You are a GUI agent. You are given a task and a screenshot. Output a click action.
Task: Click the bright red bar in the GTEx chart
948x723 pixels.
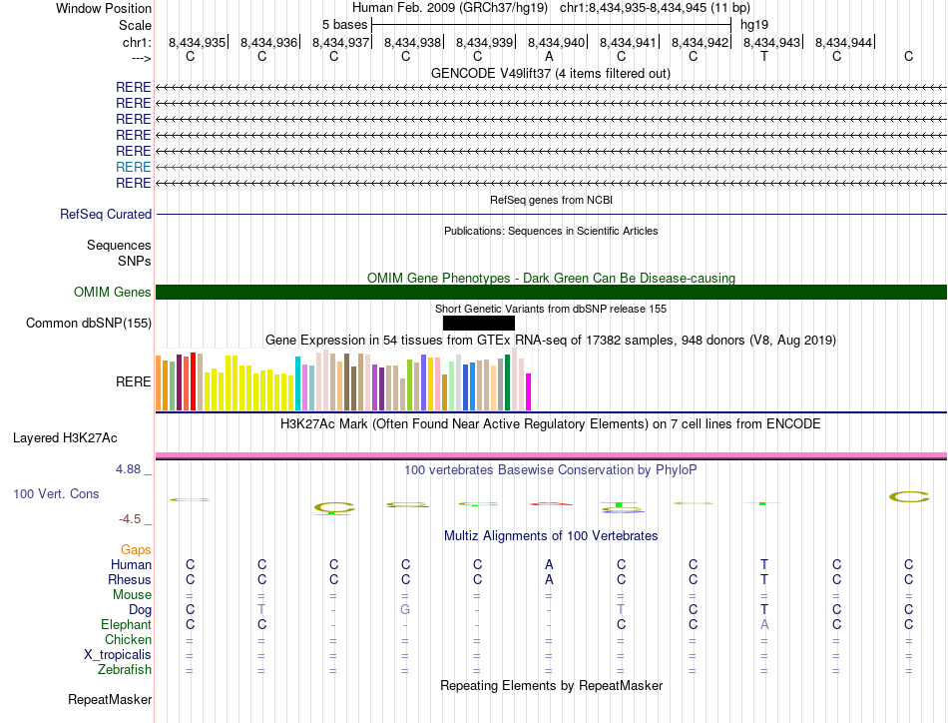click(x=193, y=381)
